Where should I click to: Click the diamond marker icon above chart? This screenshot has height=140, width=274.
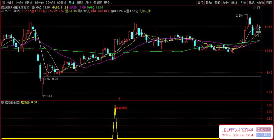(x=254, y=8)
